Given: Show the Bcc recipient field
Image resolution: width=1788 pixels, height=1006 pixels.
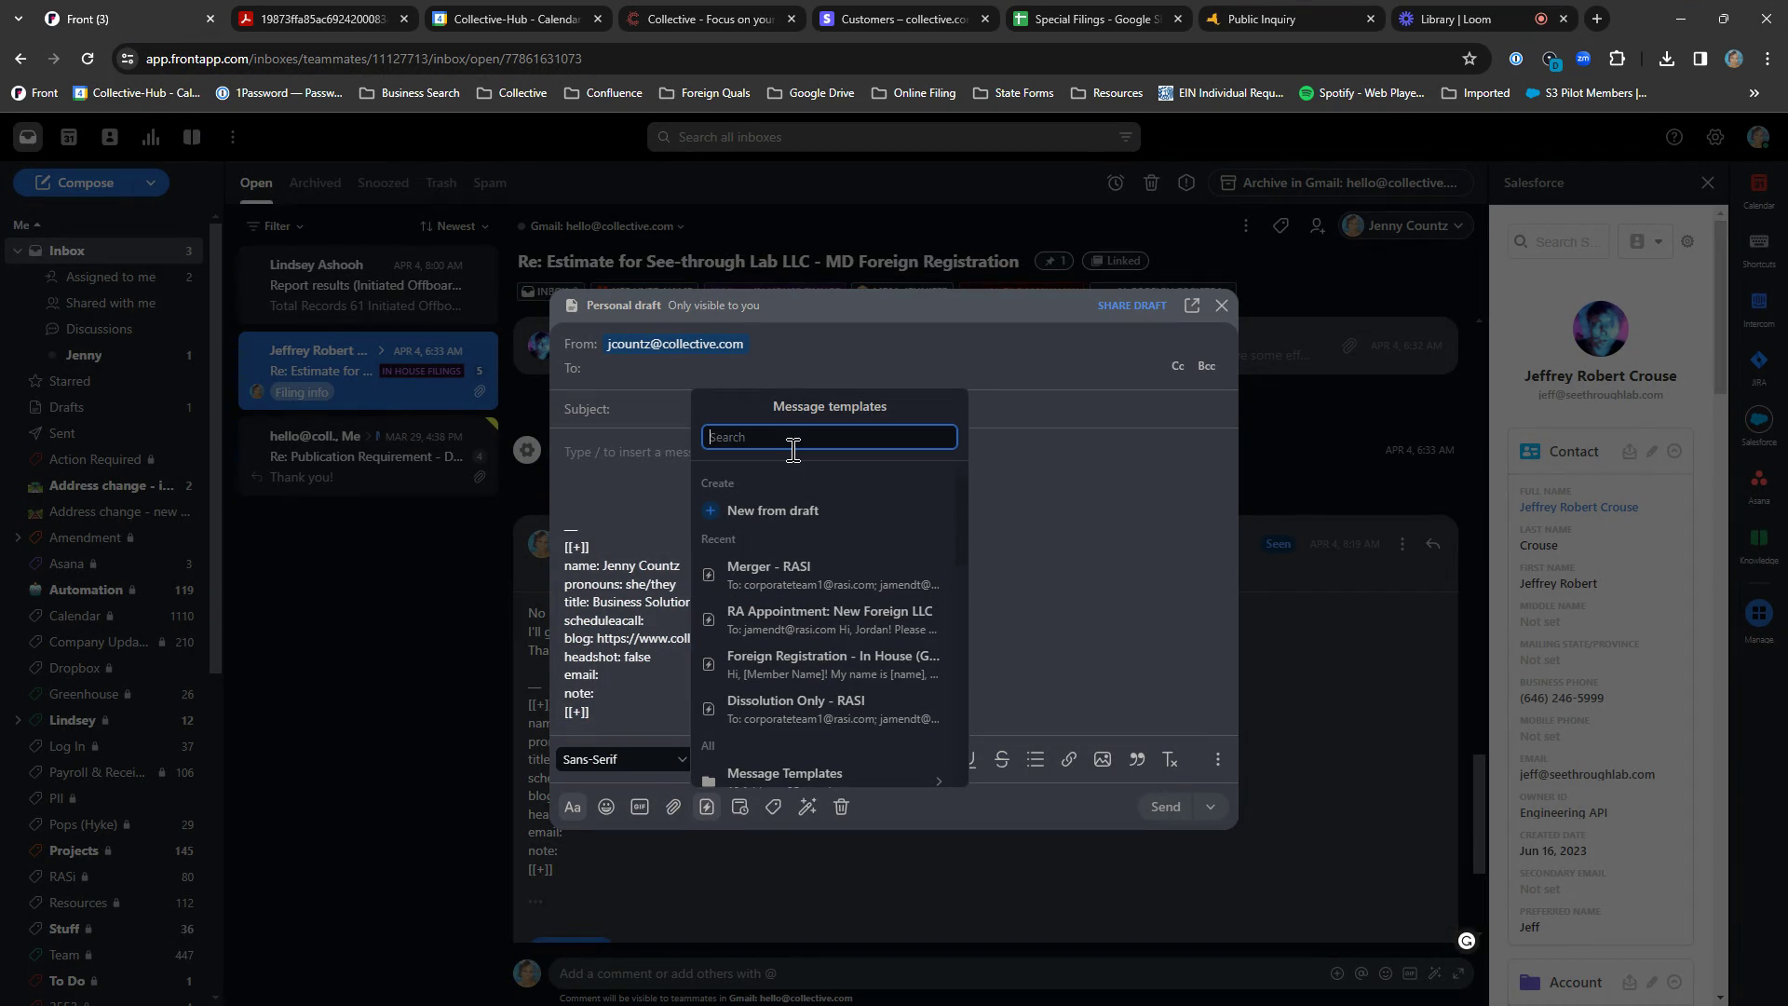Looking at the screenshot, I should pos(1206,366).
